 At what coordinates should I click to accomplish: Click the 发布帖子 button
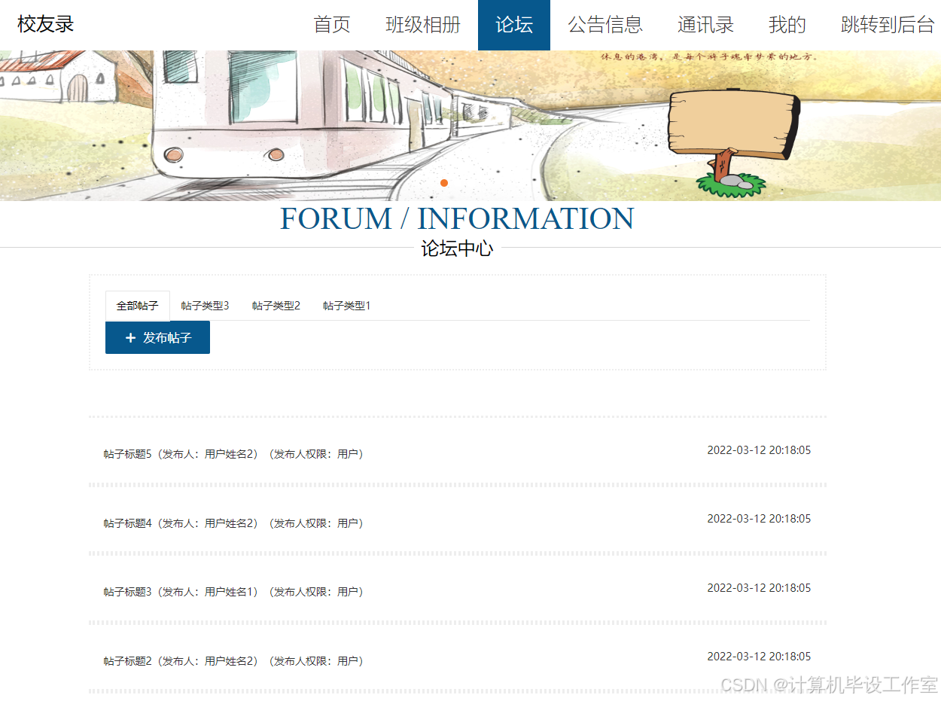tap(157, 337)
